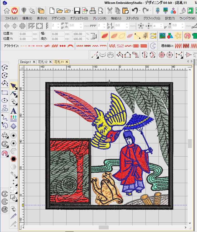
Task: Open the 表示(V) menu
Action: (42, 18)
